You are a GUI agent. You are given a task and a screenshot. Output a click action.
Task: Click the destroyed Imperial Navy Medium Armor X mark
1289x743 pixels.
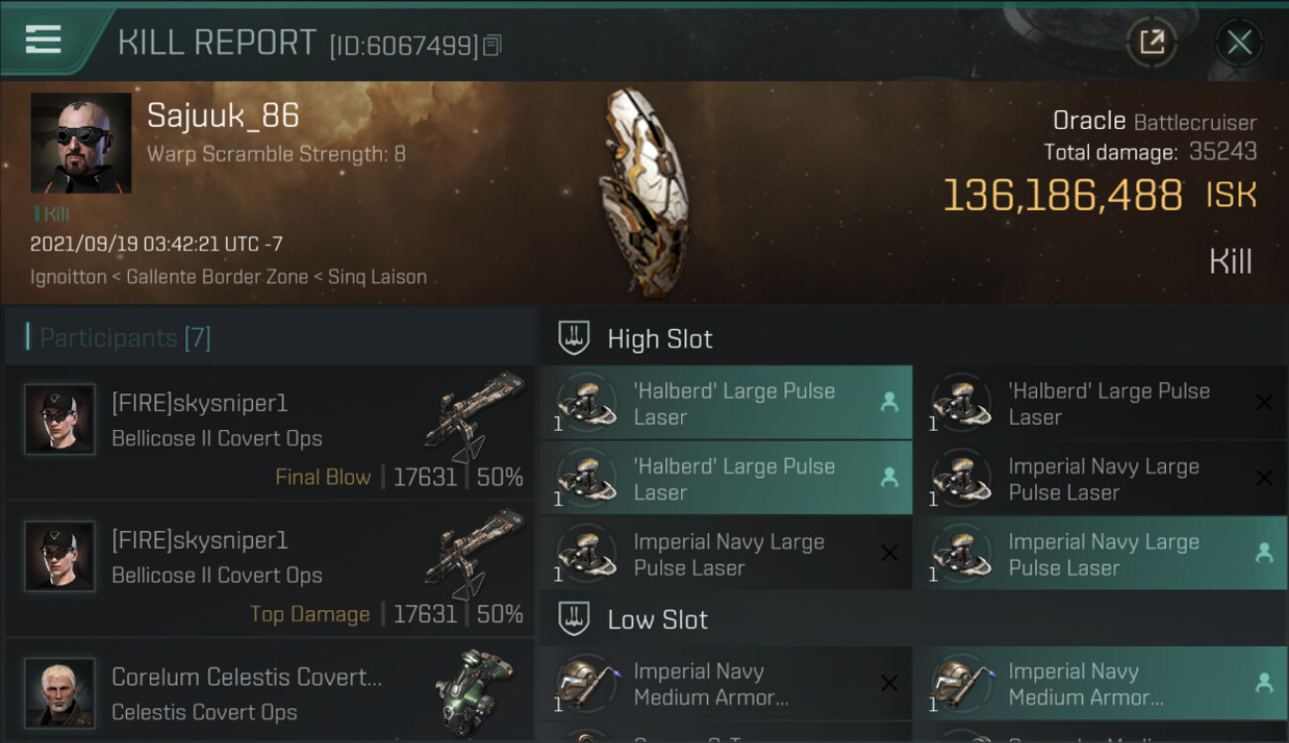click(889, 684)
